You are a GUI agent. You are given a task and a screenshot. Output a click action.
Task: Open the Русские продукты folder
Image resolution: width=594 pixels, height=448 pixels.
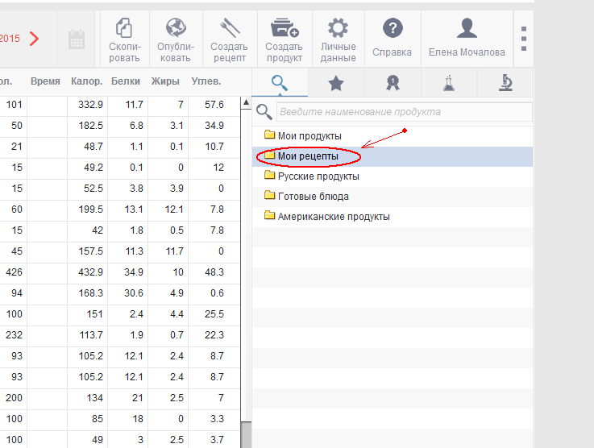pyautogui.click(x=318, y=176)
